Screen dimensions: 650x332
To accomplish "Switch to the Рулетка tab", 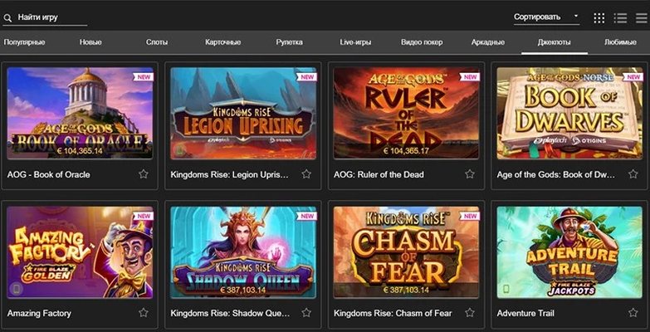I will pos(289,41).
